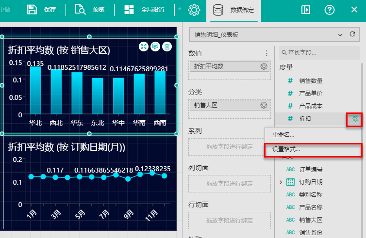Select the 产品单价 measure field
366x238 pixels.
(311, 93)
